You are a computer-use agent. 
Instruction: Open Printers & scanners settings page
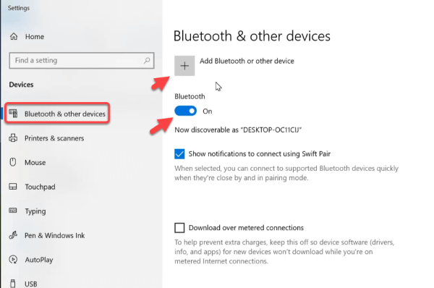tap(54, 138)
